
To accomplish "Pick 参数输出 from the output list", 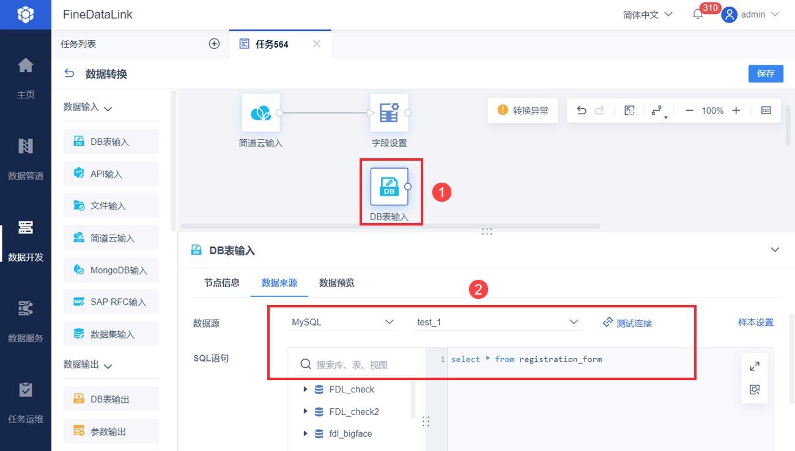I will (111, 431).
